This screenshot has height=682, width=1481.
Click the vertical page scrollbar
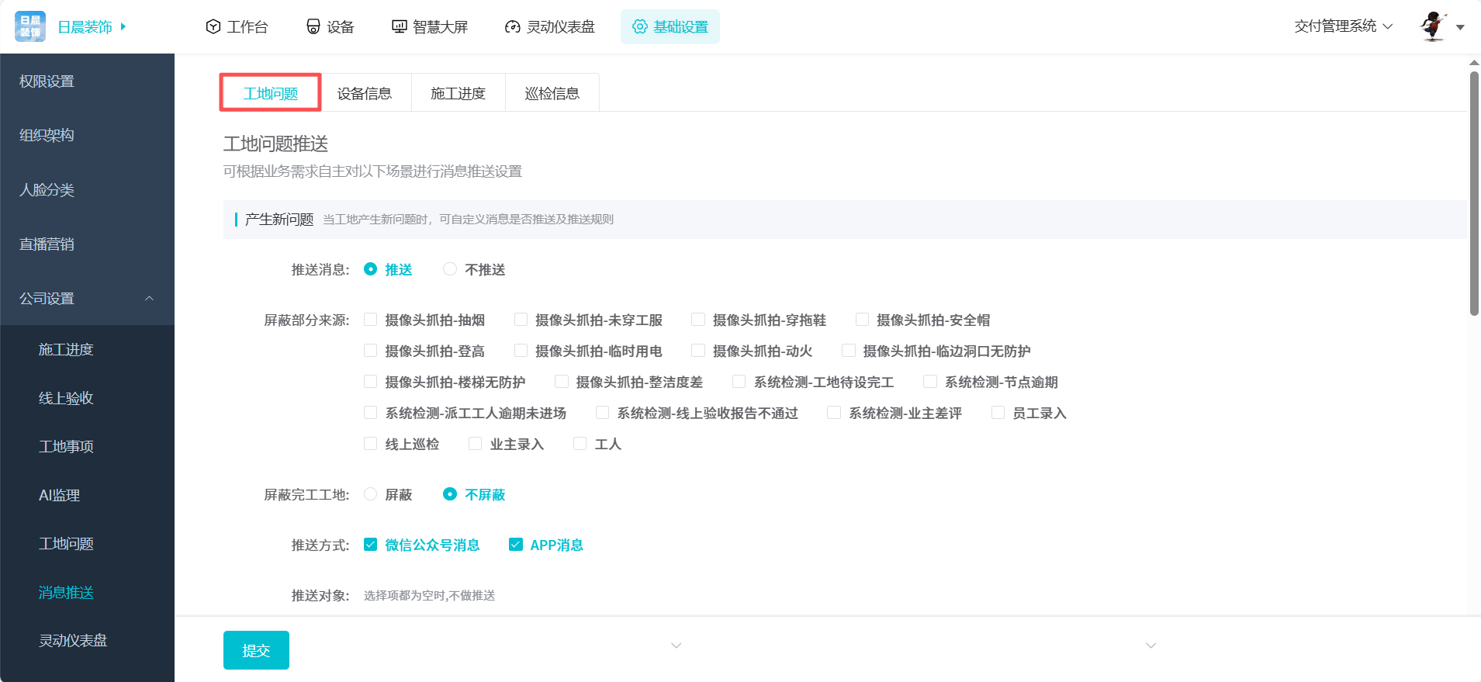(x=1474, y=194)
